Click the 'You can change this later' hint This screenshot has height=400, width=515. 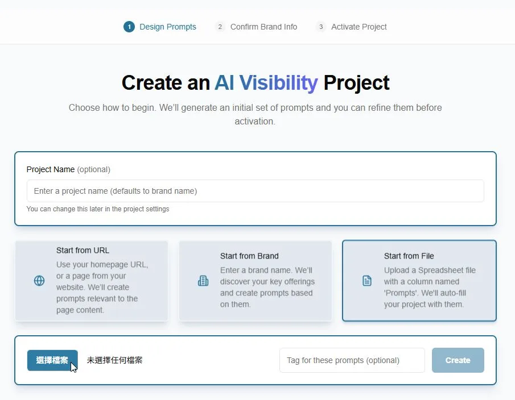[98, 209]
